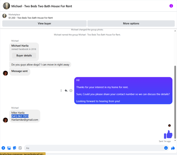Click scroll up arrow of chat
The width and height of the screenshot is (177, 155).
pos(175,31)
